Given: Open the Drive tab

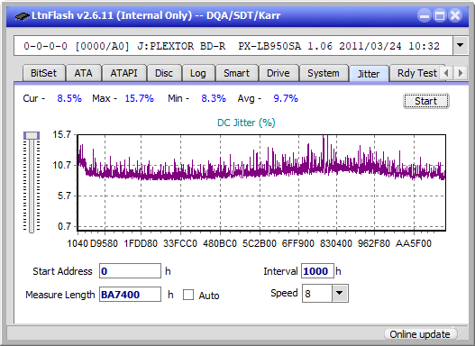Looking at the screenshot, I should point(279,73).
